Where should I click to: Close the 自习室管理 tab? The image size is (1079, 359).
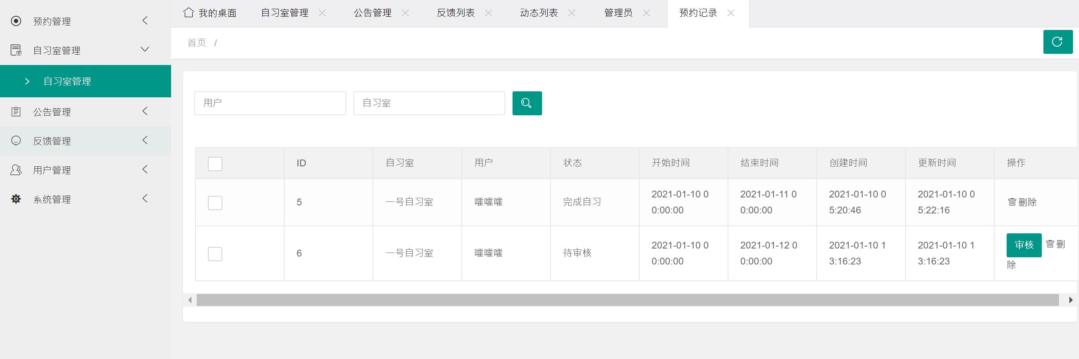322,13
